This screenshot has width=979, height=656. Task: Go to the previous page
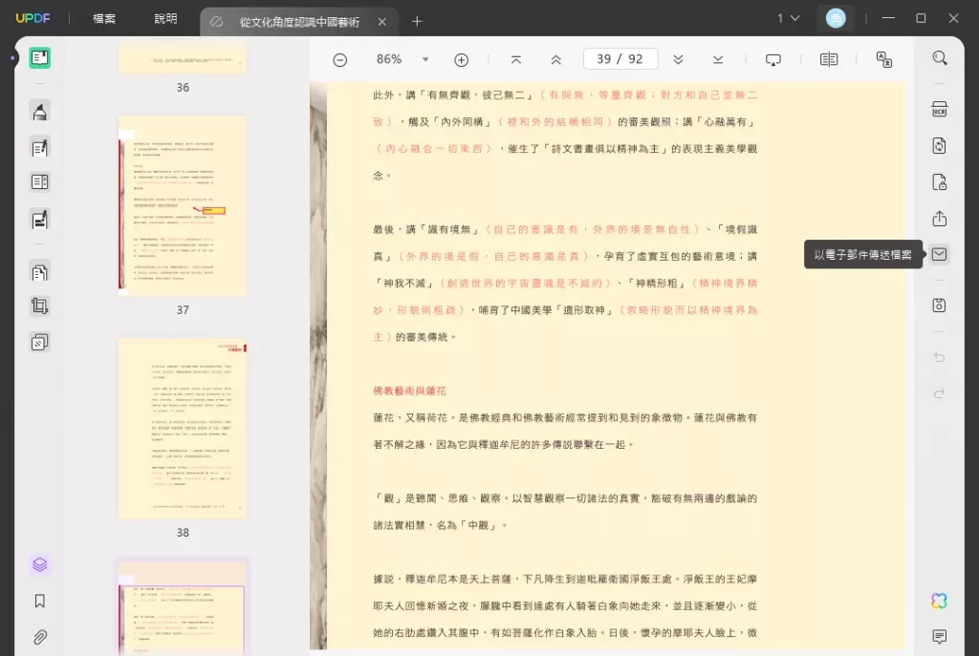(x=555, y=60)
